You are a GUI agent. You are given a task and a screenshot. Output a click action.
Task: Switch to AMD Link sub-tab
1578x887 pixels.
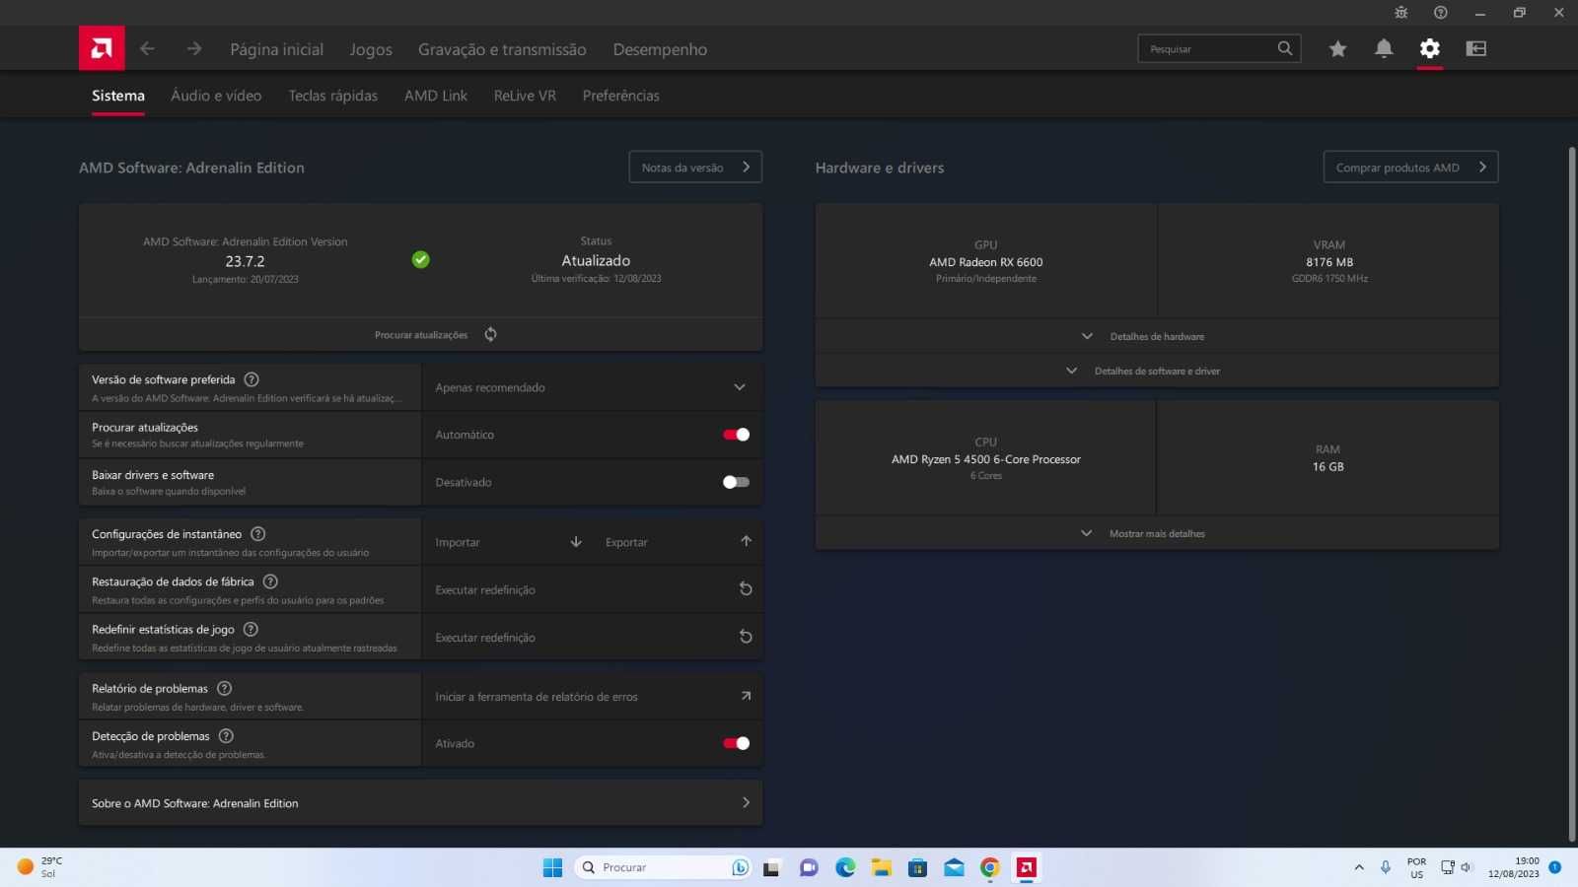pyautogui.click(x=436, y=96)
